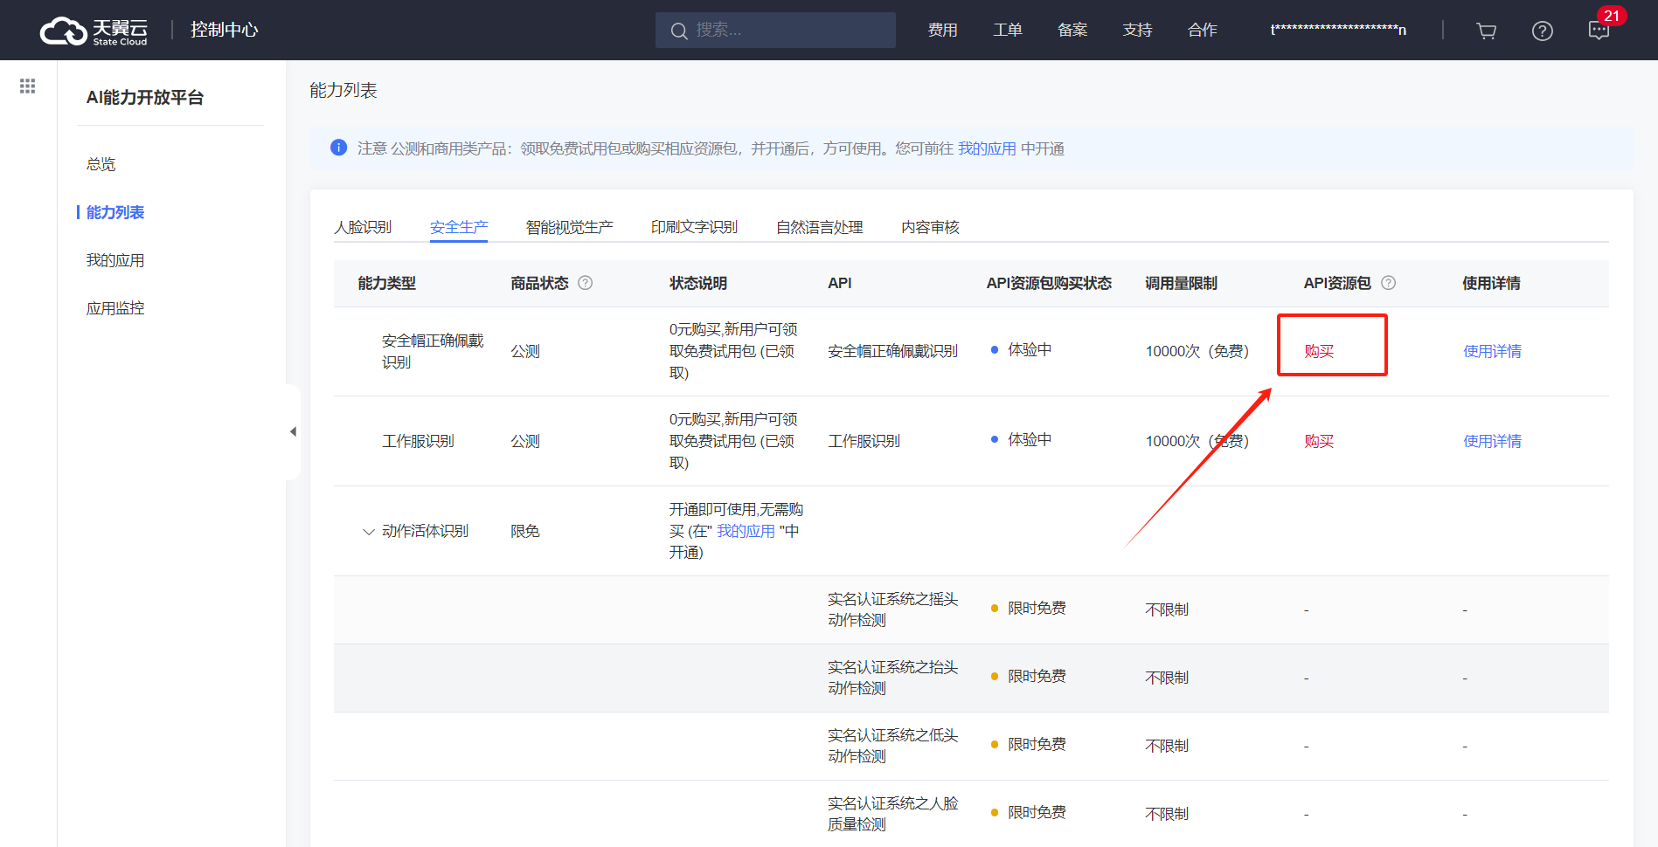Click the blue notice info icon
This screenshot has height=847, width=1658.
339,148
